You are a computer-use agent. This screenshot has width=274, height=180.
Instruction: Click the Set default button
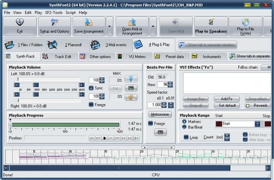click(227, 105)
